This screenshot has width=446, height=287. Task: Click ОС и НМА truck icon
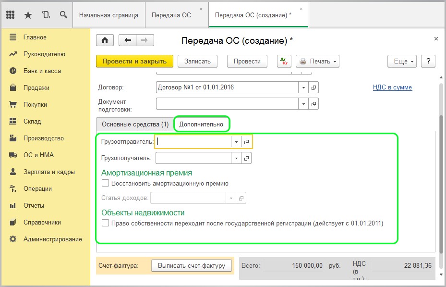pos(13,155)
